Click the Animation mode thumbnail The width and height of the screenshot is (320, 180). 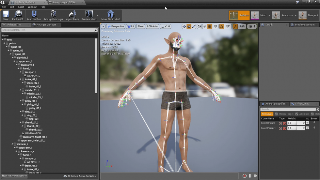tap(276, 15)
